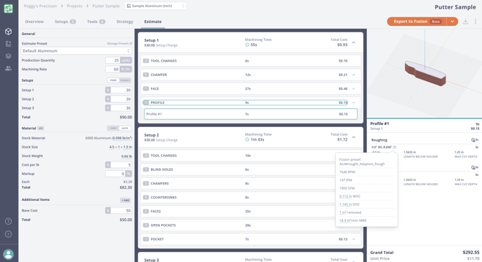
Task: Click the Production Quantity input field
Action: [112, 60]
